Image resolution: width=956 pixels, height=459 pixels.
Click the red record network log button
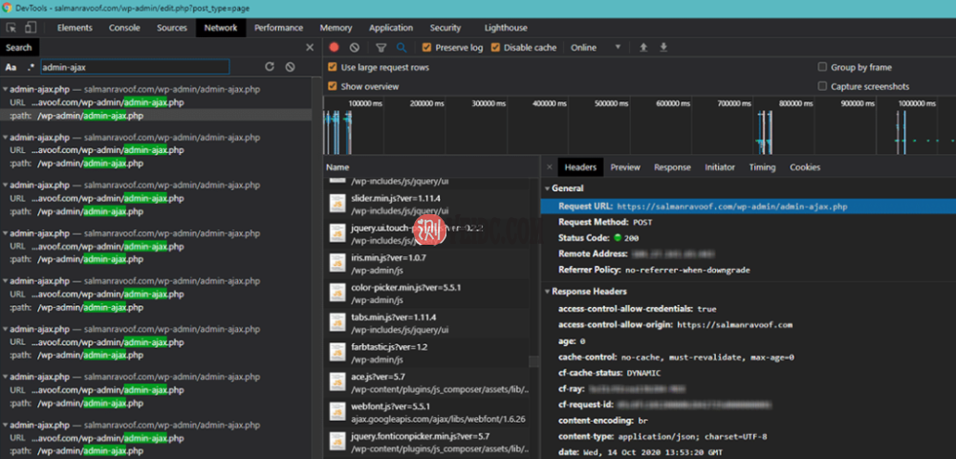(x=334, y=48)
